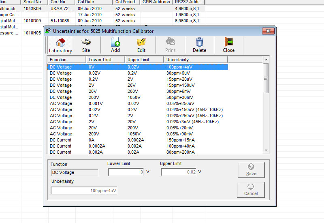The height and width of the screenshot is (223, 324).
Task: Select the Laboratory uncertainties icon
Action: pyautogui.click(x=60, y=42)
